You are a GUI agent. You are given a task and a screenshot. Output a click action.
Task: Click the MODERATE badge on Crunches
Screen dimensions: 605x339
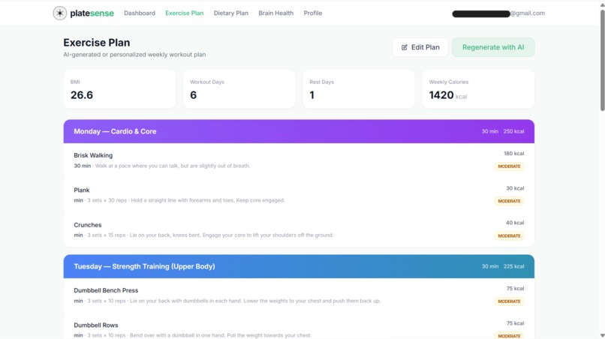pos(509,235)
